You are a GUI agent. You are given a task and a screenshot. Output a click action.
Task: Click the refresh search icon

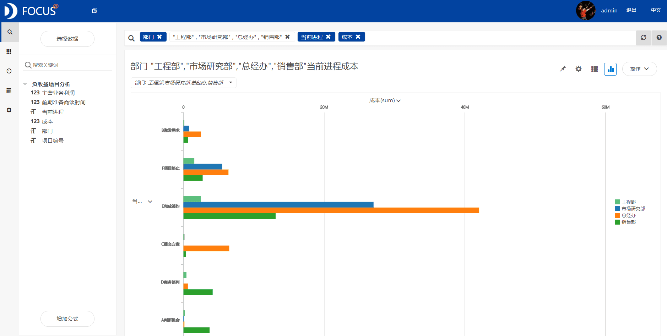click(x=643, y=38)
